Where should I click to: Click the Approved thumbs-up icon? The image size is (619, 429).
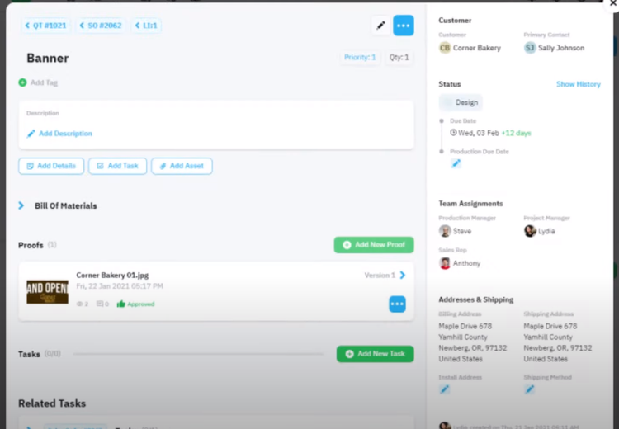point(121,304)
